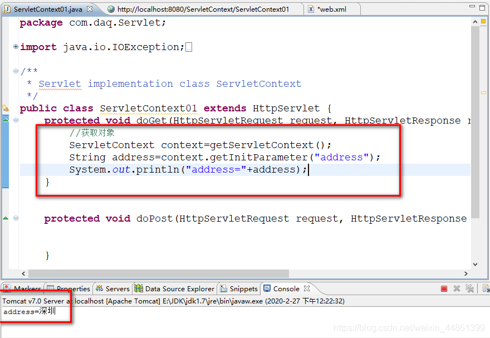
Task: Click the editor horizontal scrollbar thumb
Action: pyautogui.click(x=159, y=273)
